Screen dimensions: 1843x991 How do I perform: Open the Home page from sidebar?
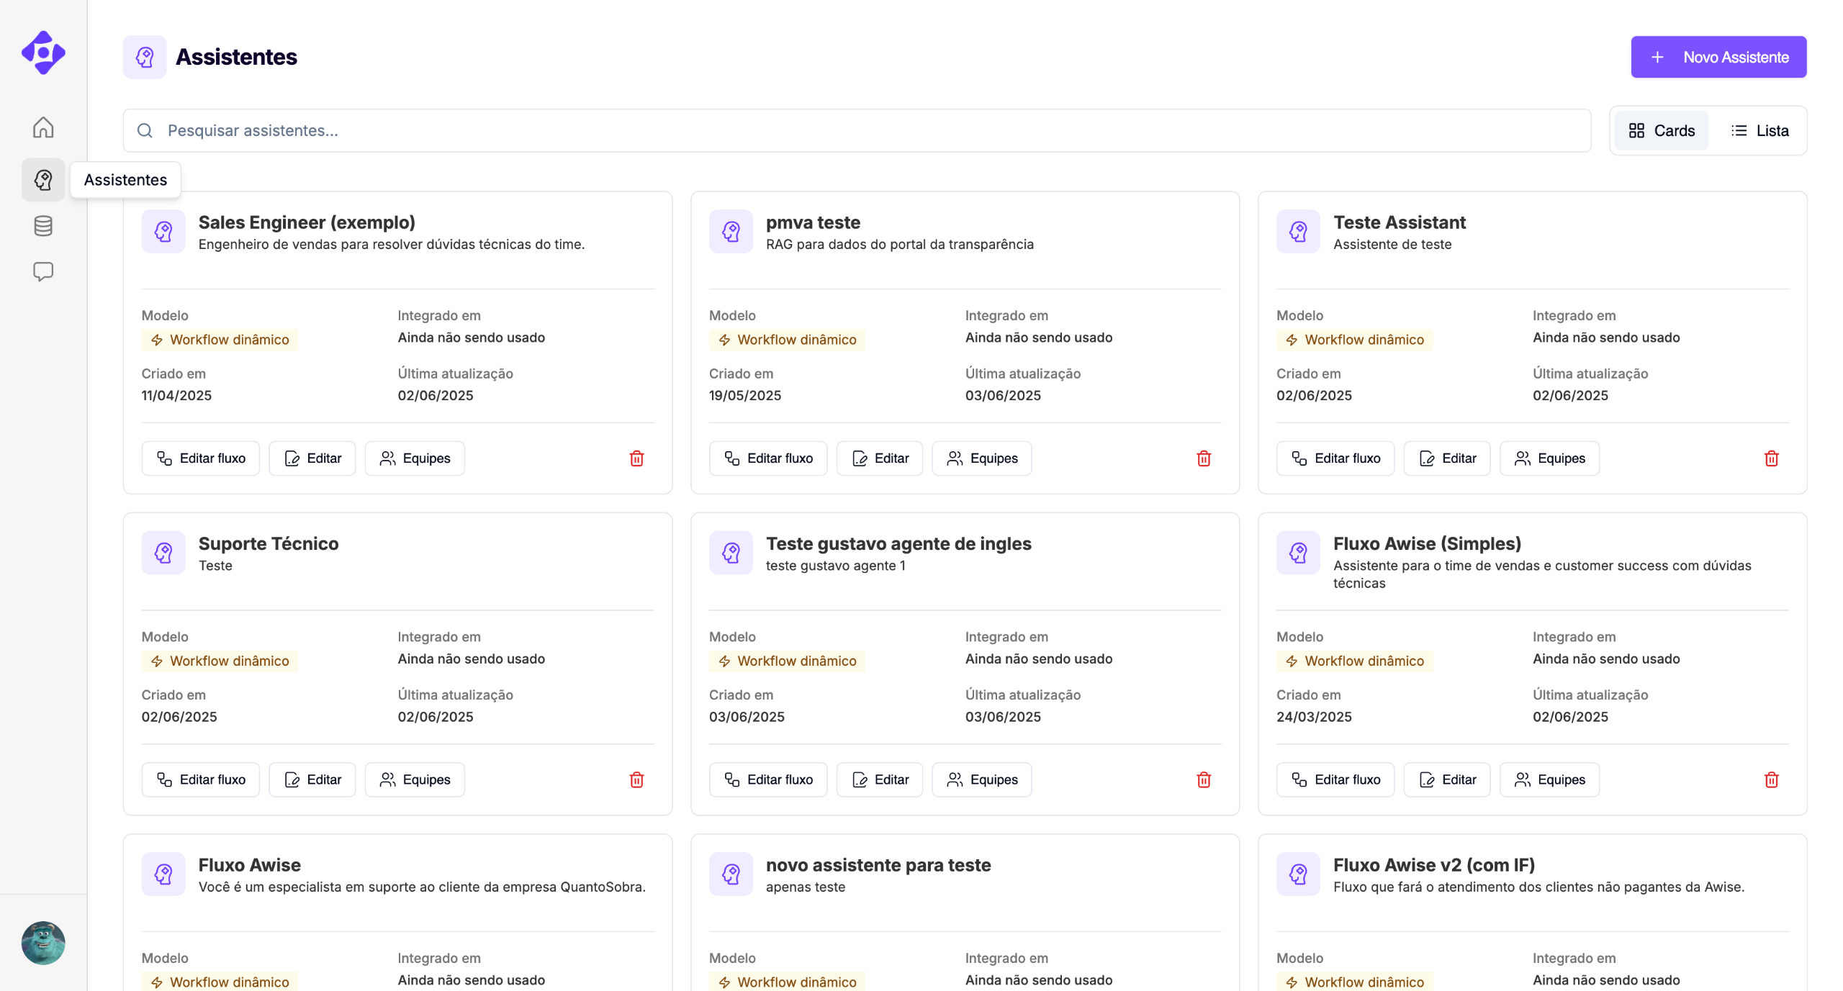click(43, 127)
